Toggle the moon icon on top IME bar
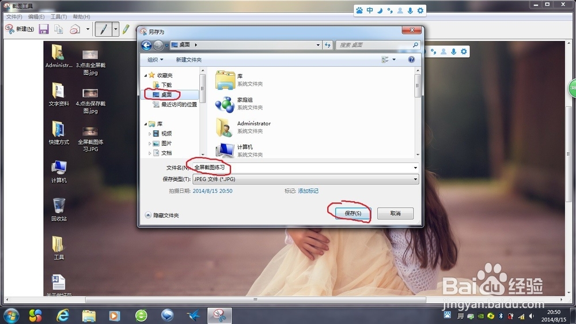 coord(380,10)
